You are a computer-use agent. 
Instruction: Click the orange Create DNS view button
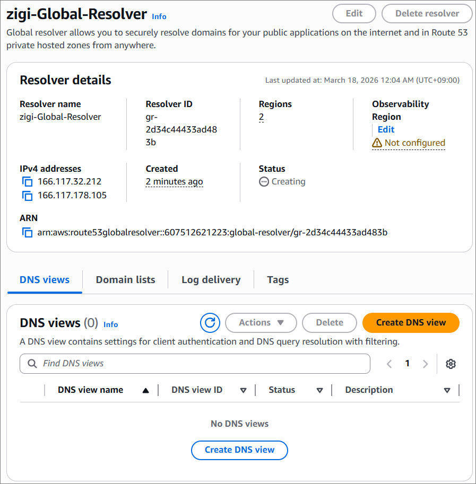[x=411, y=323]
